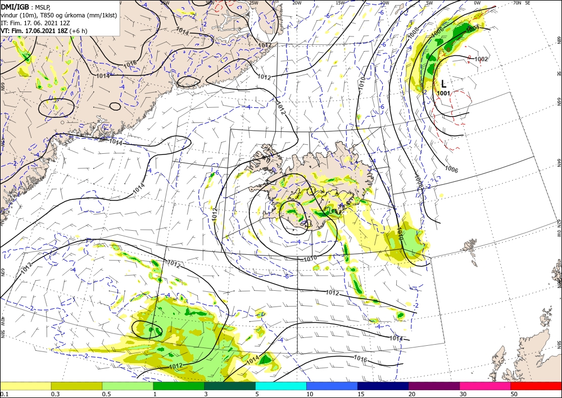Click the 'DMI/IGB : MSLP,' title line

[x=25, y=6]
